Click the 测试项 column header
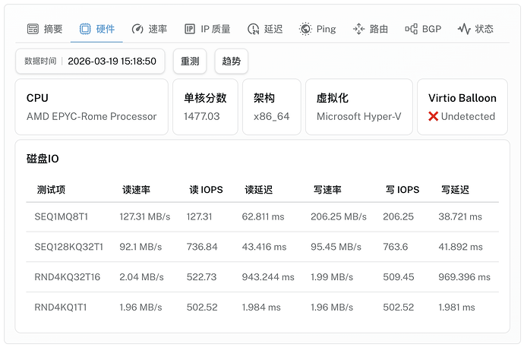Viewport: 524px width, 347px height. click(x=51, y=190)
